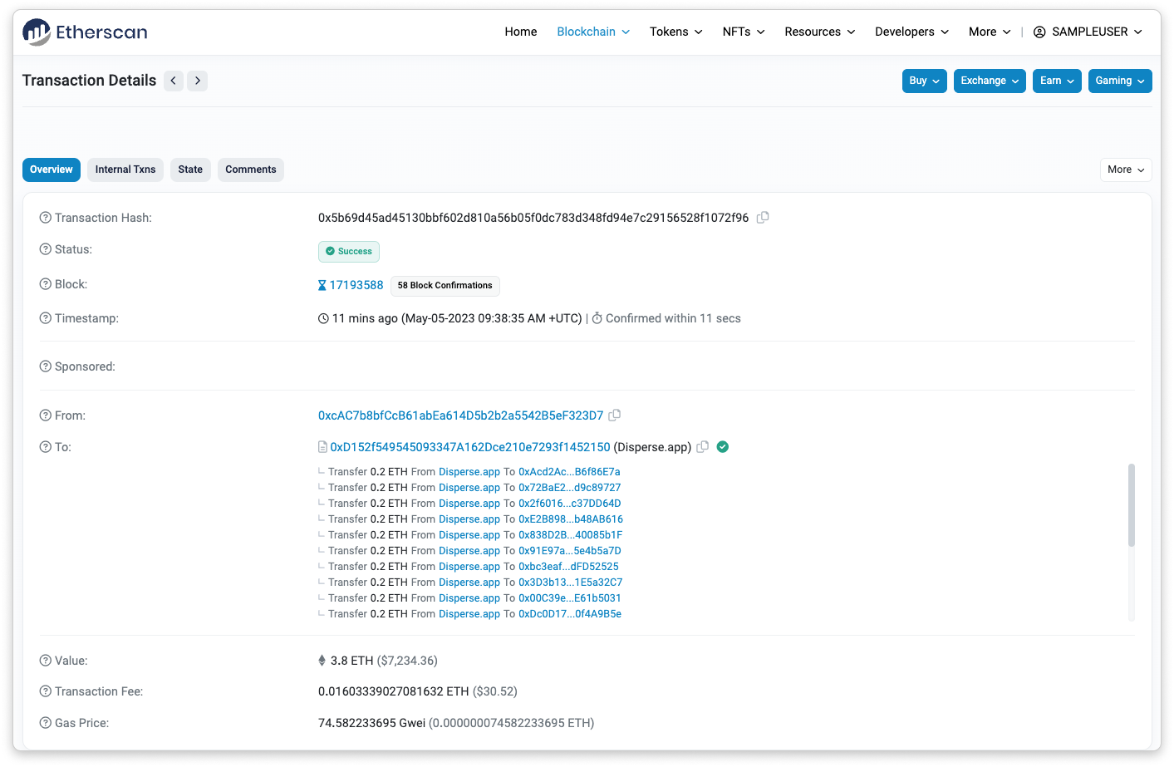Open the SAMPLEUSER account dropdown
The width and height of the screenshot is (1174, 767).
(x=1088, y=32)
